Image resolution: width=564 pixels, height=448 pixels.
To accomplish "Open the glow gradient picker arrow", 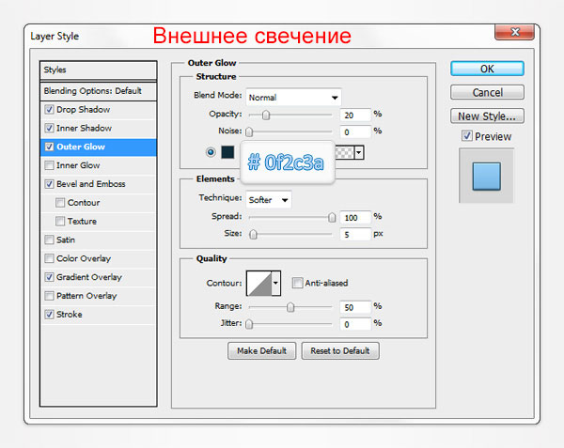I will 359,153.
